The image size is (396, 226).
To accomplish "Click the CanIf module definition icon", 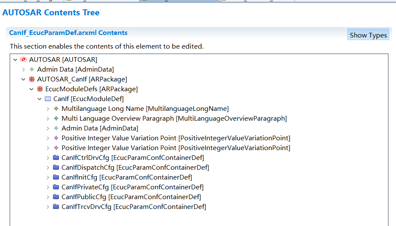I will [48, 99].
